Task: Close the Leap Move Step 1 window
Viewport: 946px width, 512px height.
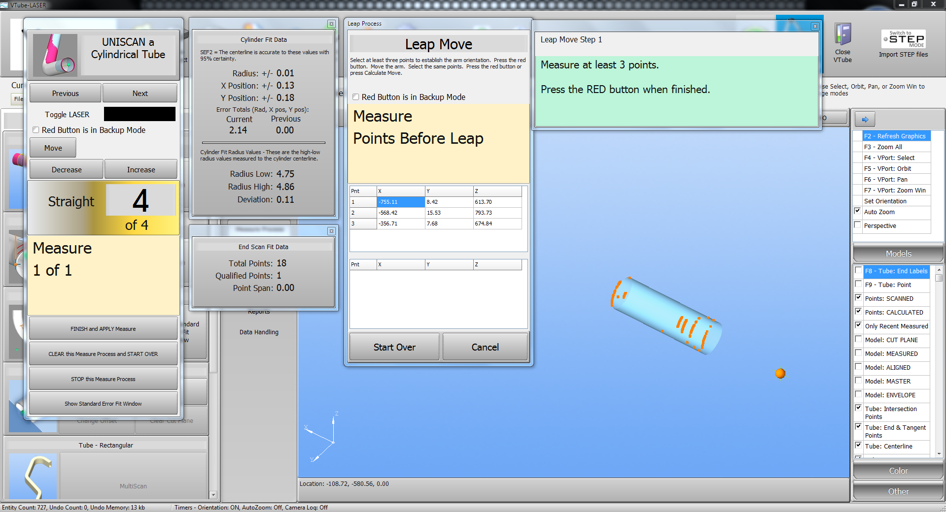Action: pyautogui.click(x=815, y=27)
